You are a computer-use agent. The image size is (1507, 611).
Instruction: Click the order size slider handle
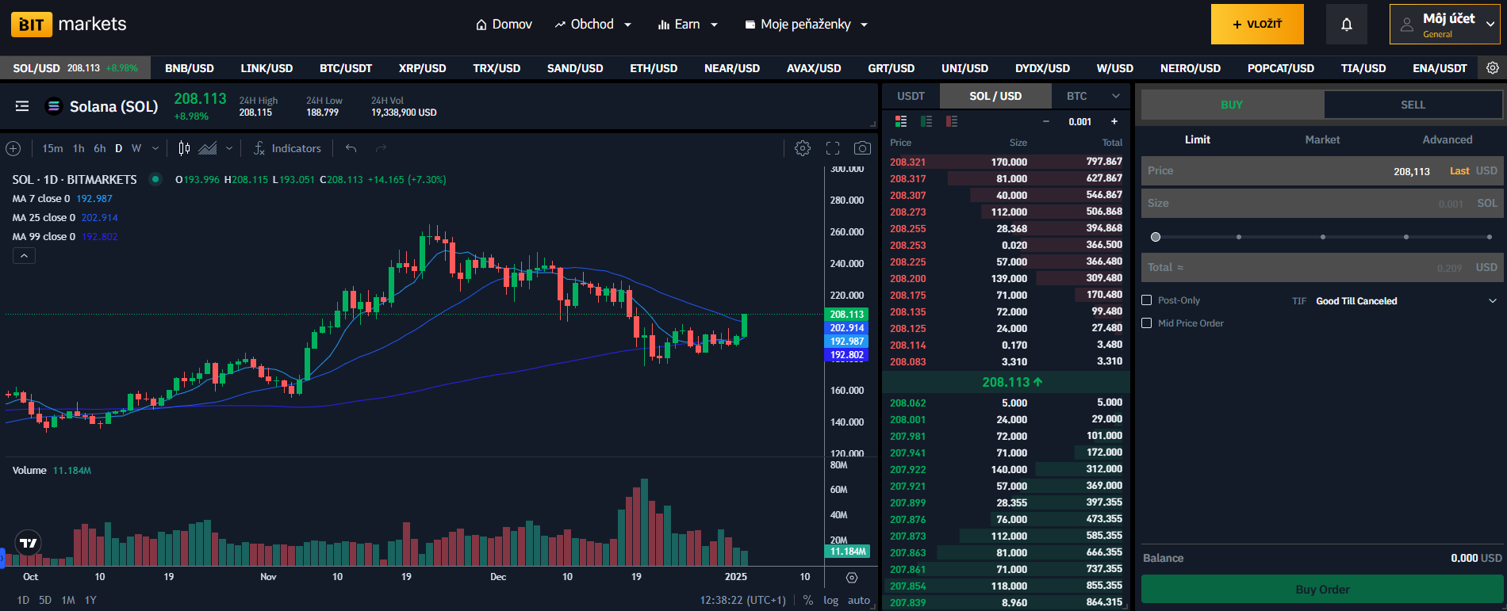click(1156, 237)
